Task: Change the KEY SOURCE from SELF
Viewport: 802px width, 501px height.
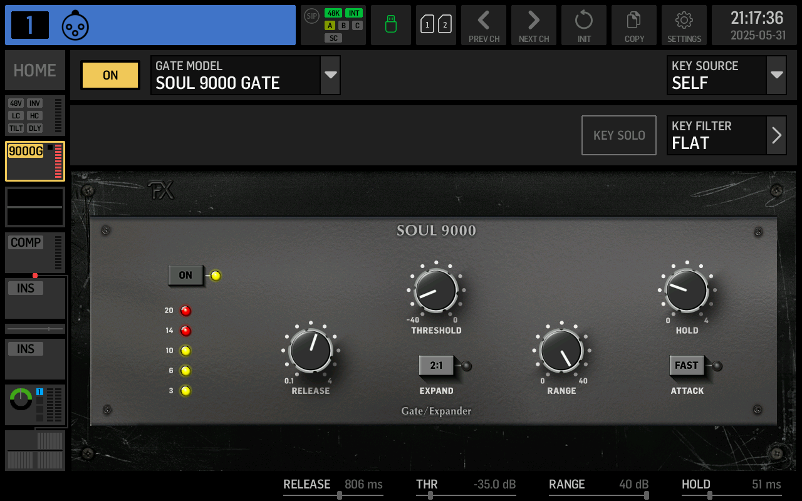Action: [x=727, y=75]
